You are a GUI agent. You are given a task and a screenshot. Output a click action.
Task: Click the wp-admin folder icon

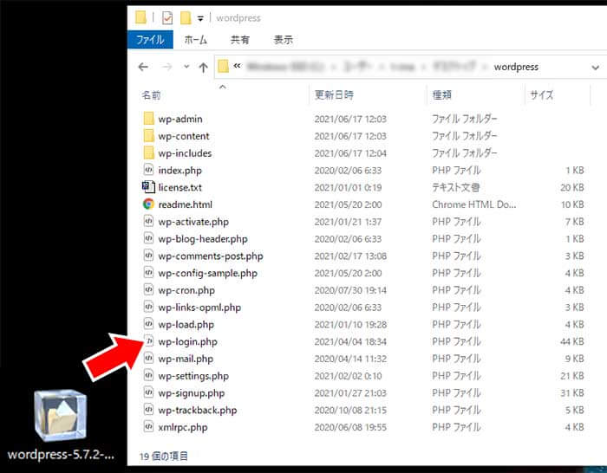tap(148, 119)
